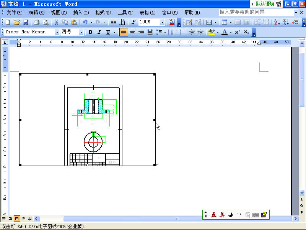This screenshot has width=306, height=230.
Task: Cut selection with scissors icon
Action: [56, 22]
